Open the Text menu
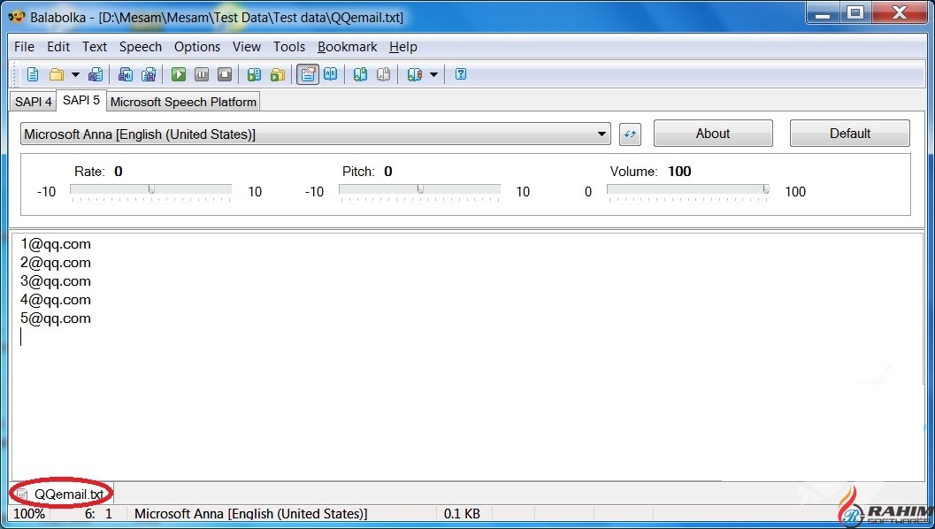This screenshot has width=935, height=529. point(95,47)
